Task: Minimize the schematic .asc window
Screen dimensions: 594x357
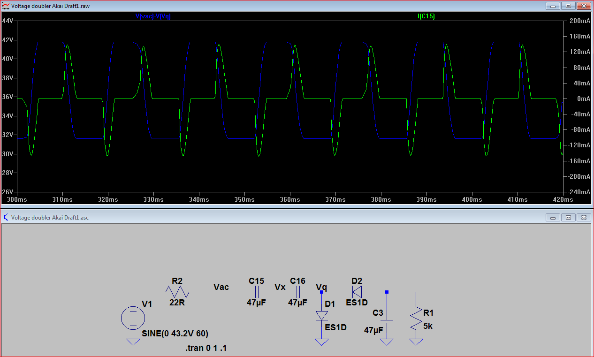Action: (x=553, y=217)
